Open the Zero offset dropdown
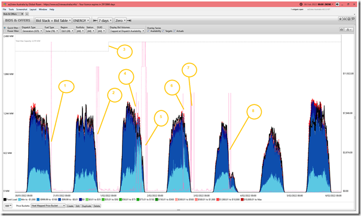361x216 pixels. [121, 20]
